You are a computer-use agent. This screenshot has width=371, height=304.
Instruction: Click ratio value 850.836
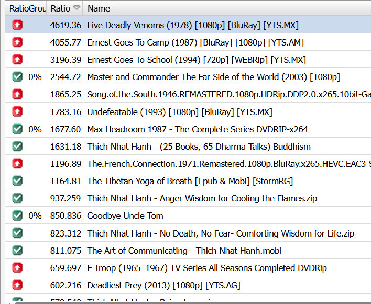[x=66, y=216]
